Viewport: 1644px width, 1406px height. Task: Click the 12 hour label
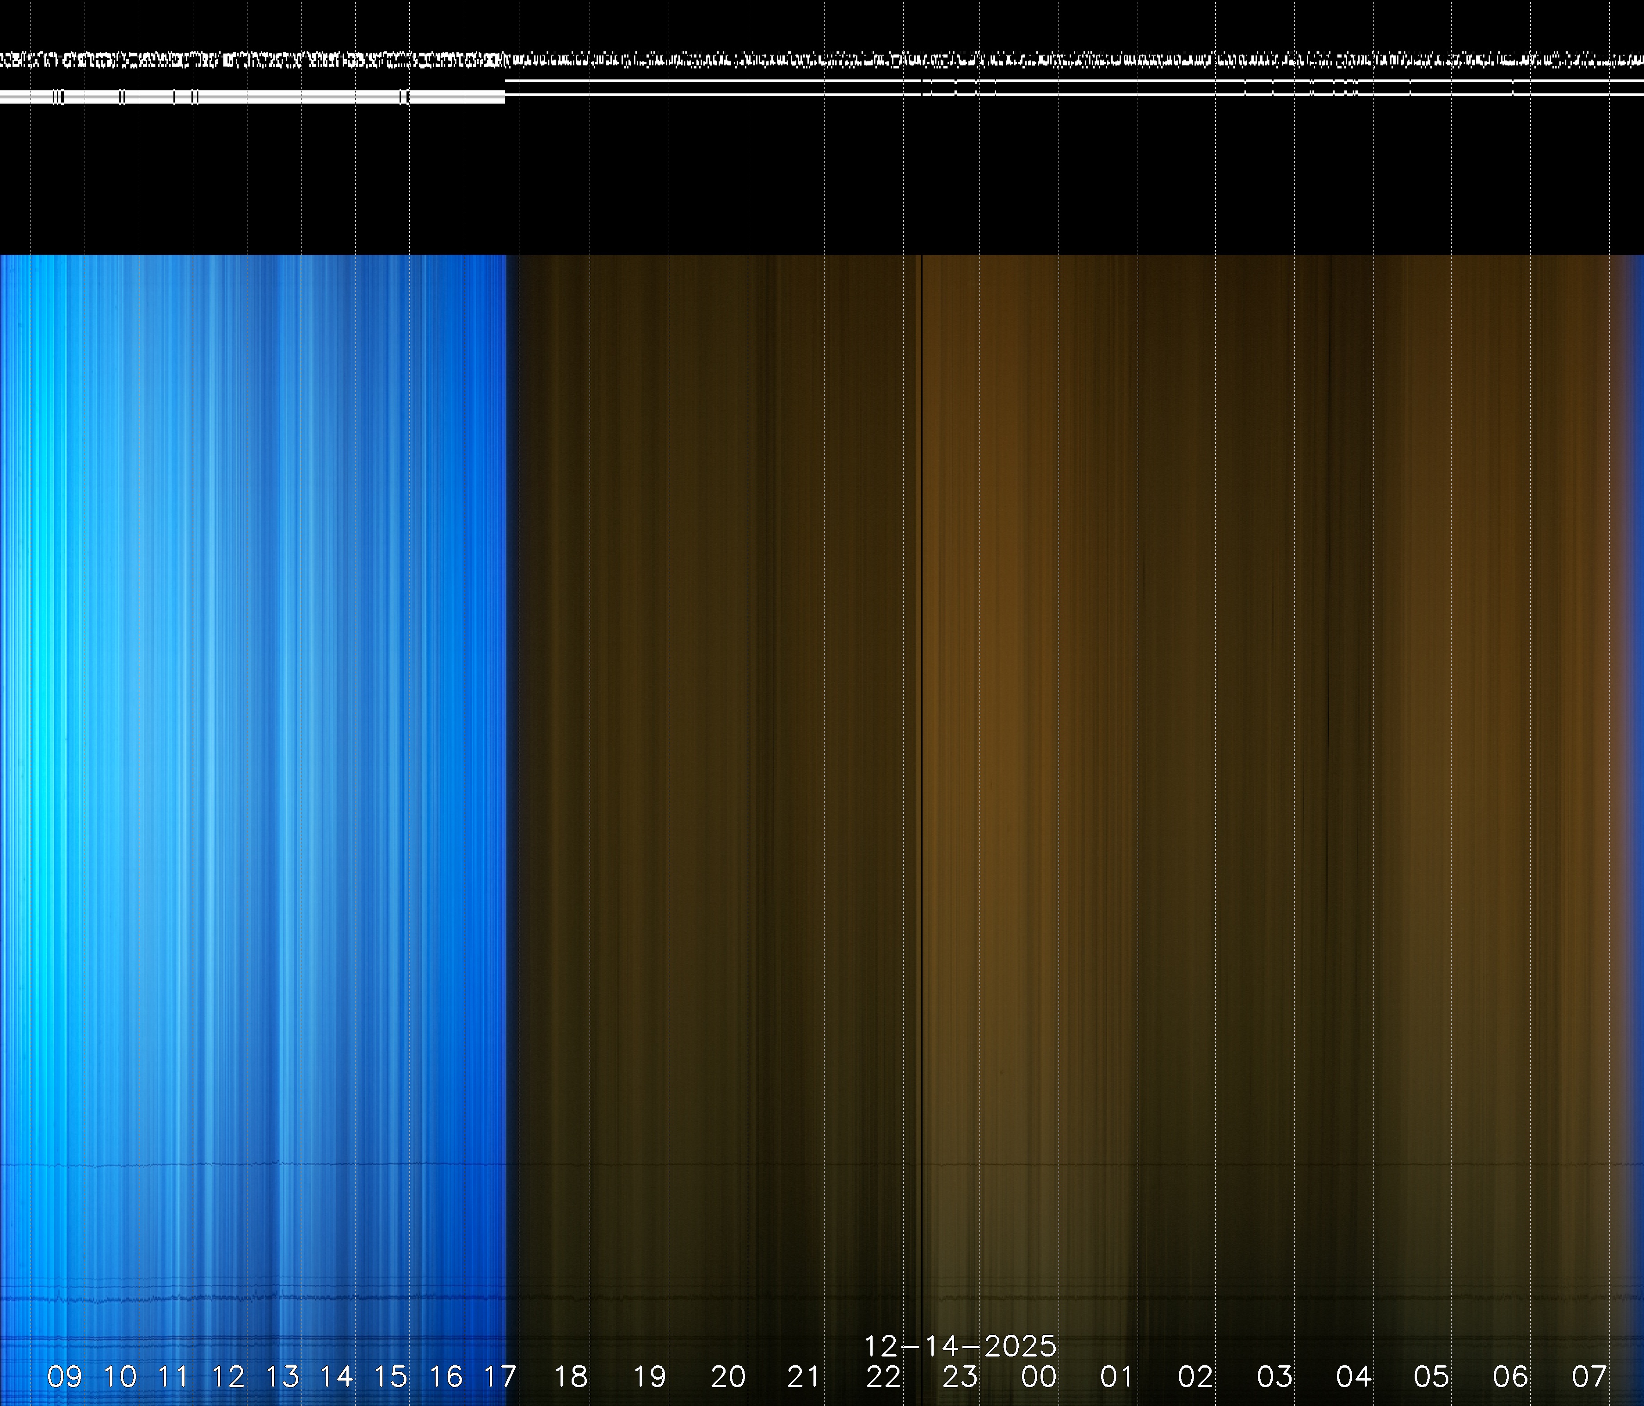point(228,1377)
